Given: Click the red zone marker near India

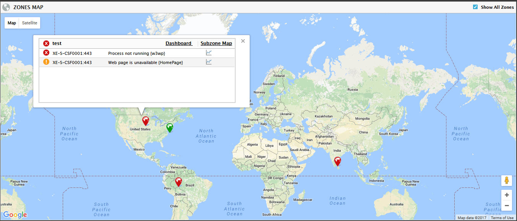Looking at the screenshot, I should (x=337, y=162).
